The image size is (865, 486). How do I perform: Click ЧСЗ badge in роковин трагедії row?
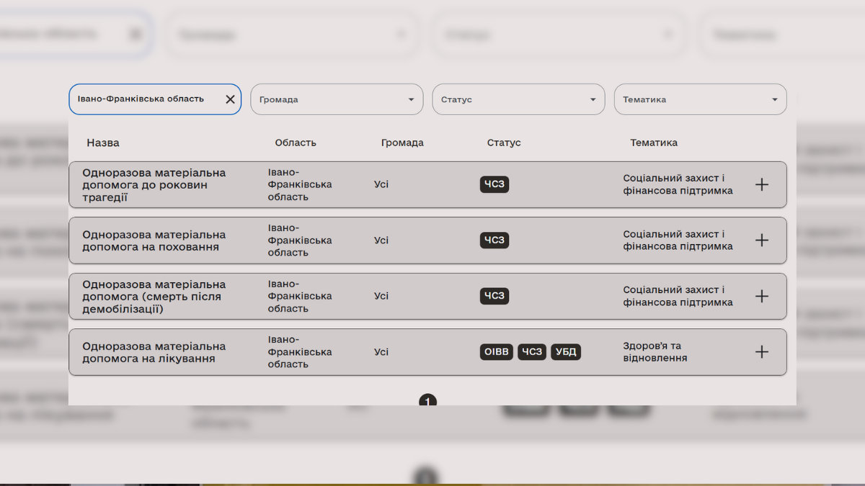click(x=494, y=184)
